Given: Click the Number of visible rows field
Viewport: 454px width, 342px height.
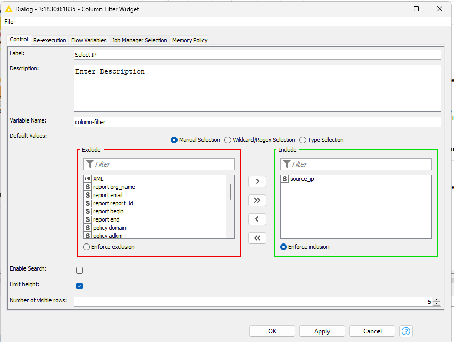Looking at the screenshot, I should (x=254, y=302).
